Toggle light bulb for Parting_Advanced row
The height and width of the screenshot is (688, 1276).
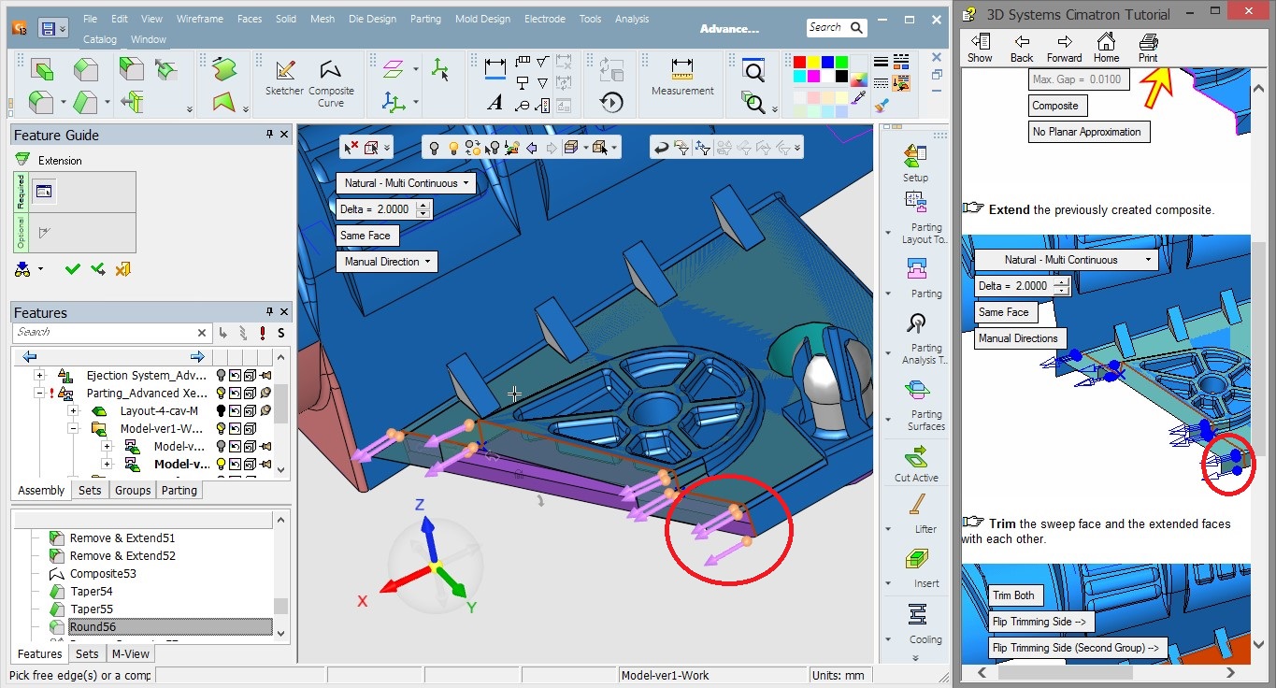pos(221,393)
